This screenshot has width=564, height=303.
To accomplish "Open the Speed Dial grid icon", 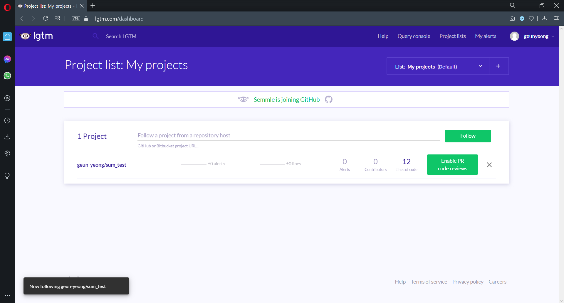I will pyautogui.click(x=57, y=19).
